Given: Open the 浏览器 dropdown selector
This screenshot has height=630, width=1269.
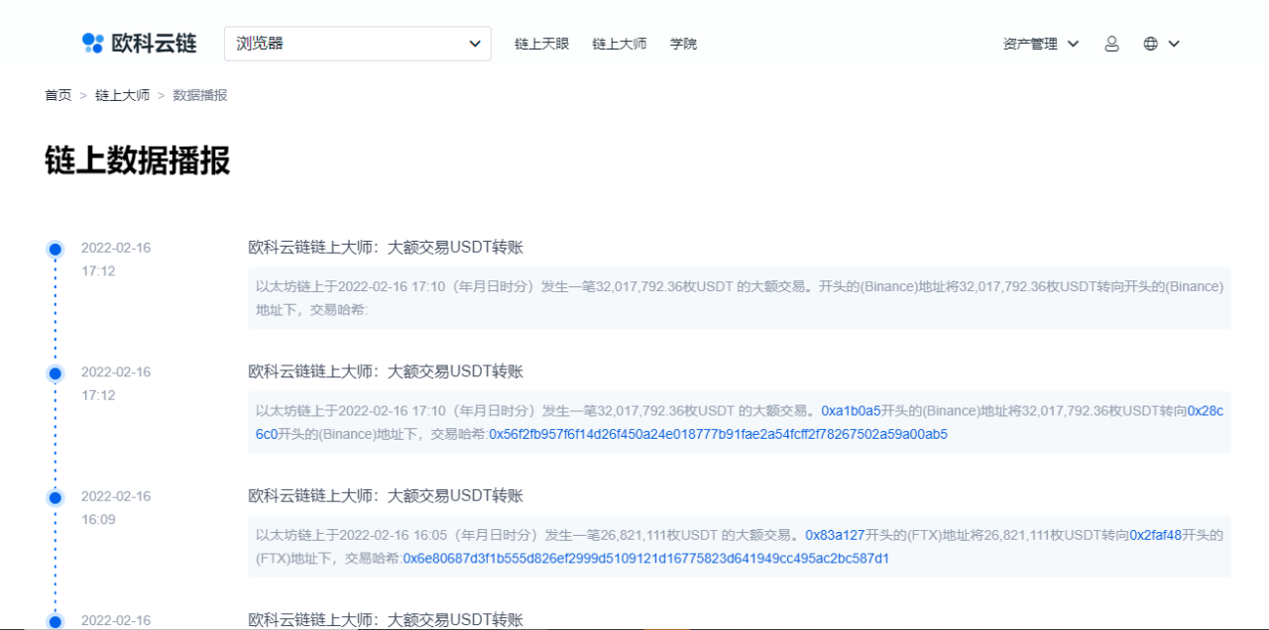Looking at the screenshot, I should 358,44.
